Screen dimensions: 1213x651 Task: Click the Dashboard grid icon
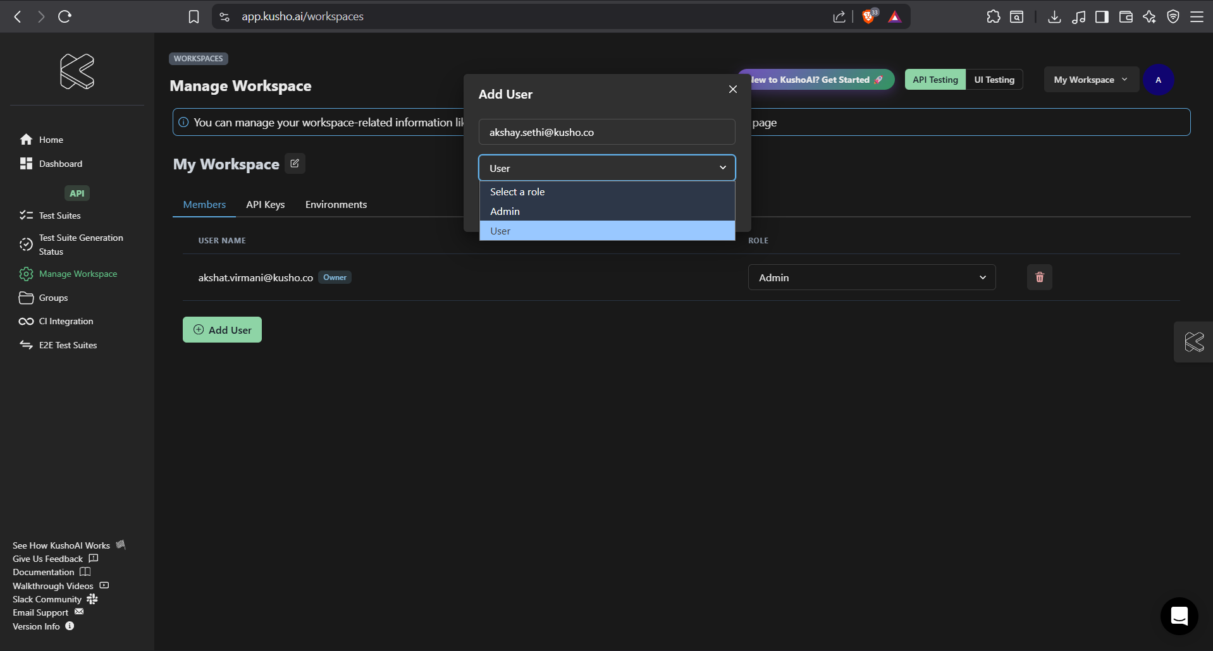click(26, 164)
